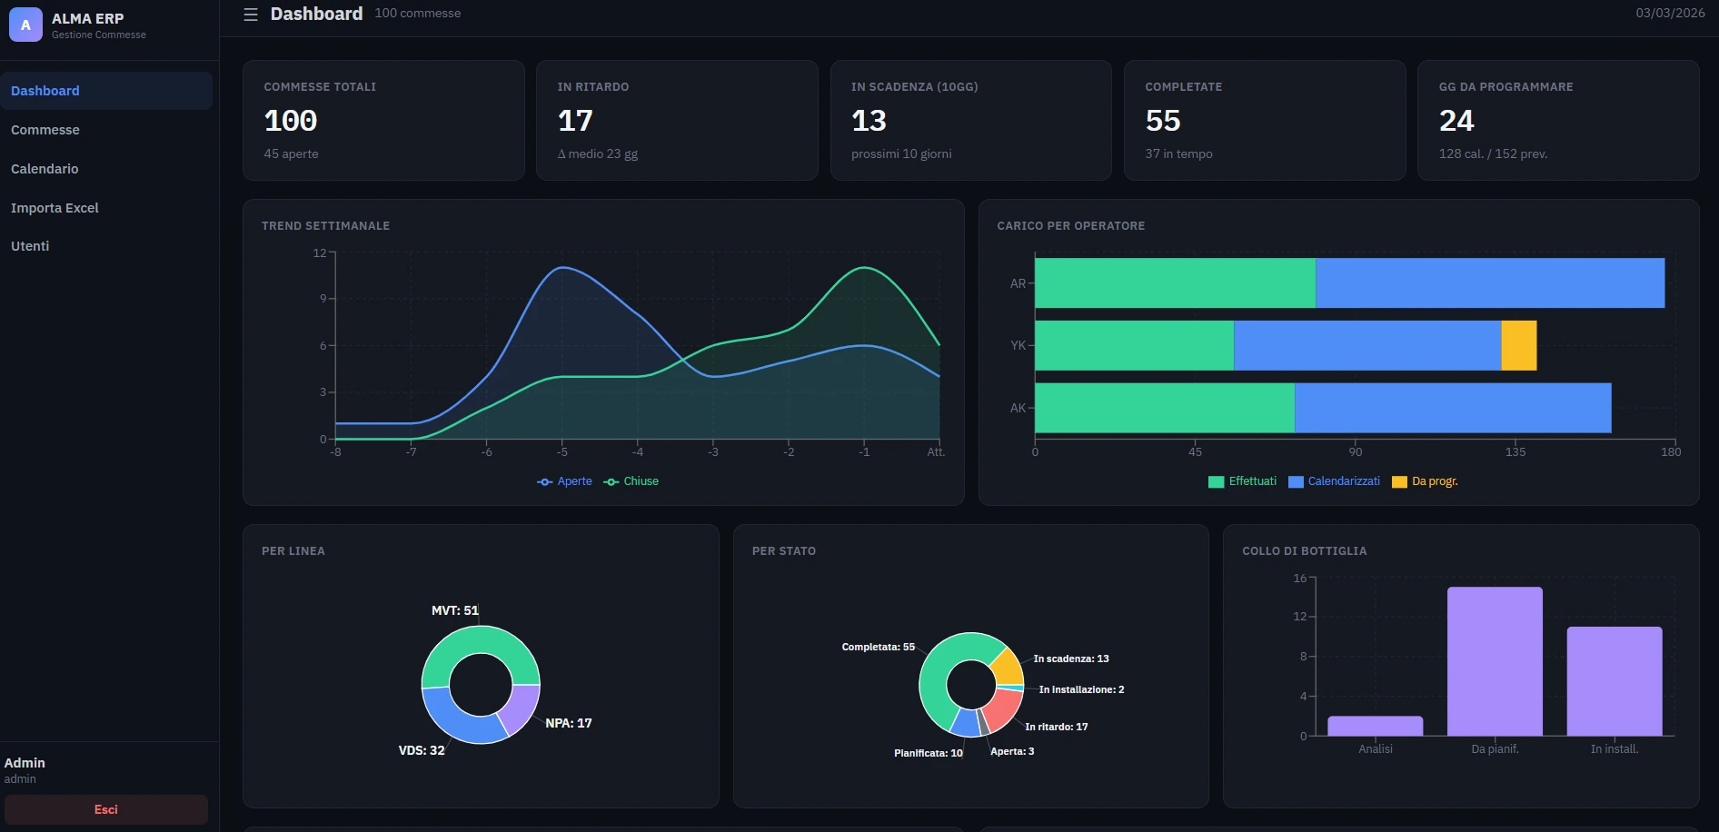
Task: Open the Utenti section
Action: click(x=106, y=246)
